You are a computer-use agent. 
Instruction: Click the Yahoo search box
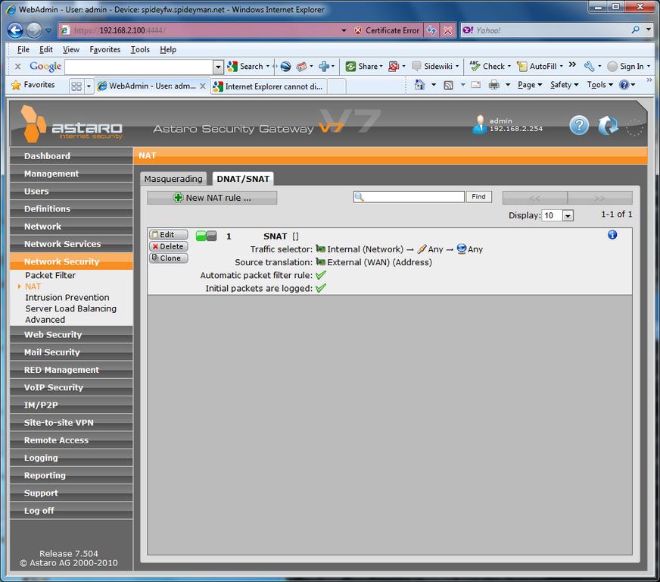click(546, 30)
